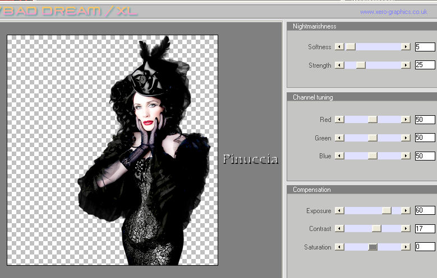Viewport: 437px width, 278px height.
Task: Open the www.xero-graphics.co.uk link
Action: click(x=393, y=12)
